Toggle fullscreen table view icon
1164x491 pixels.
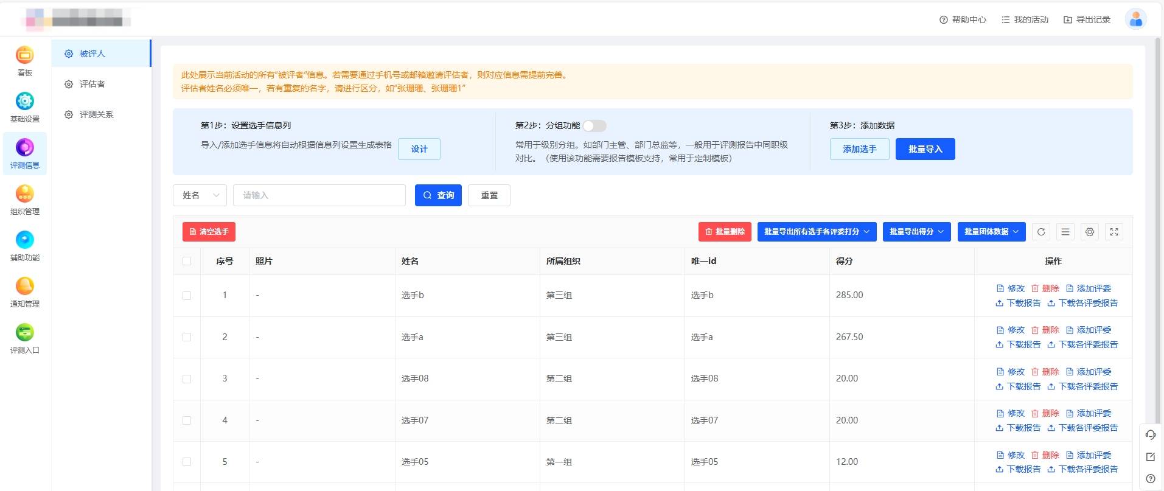click(x=1114, y=232)
